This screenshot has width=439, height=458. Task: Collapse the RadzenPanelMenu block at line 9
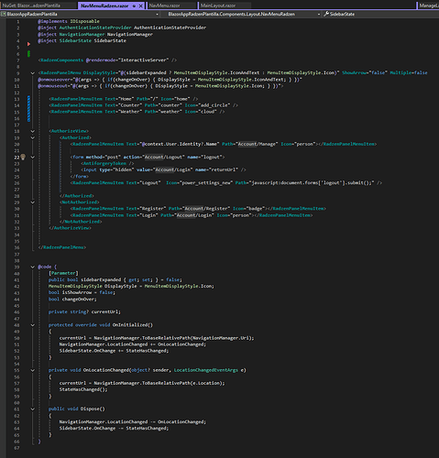(33, 73)
